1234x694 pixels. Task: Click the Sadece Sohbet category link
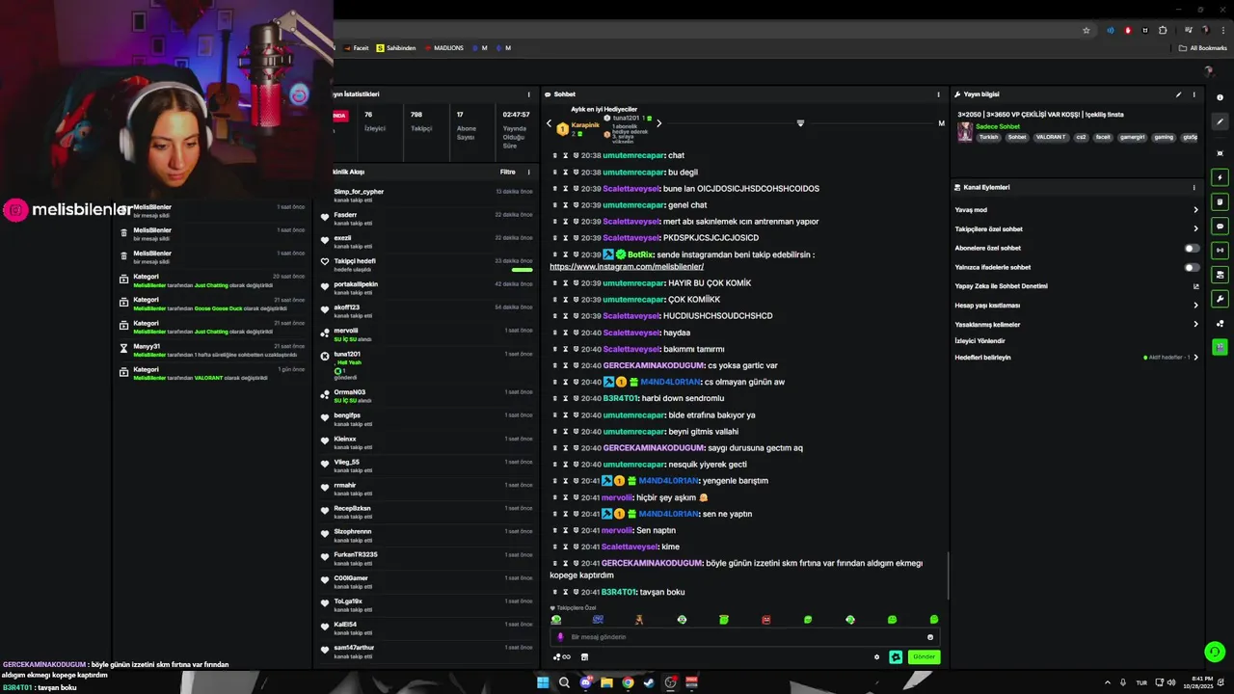click(x=998, y=126)
